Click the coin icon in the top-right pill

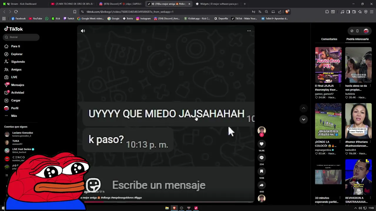pos(352,31)
